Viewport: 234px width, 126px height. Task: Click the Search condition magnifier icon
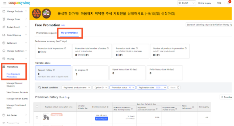40,87
